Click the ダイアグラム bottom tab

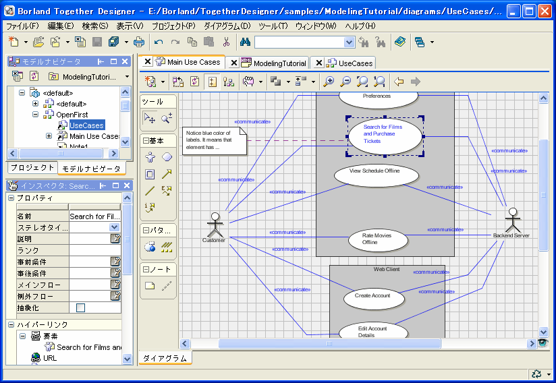pos(165,358)
